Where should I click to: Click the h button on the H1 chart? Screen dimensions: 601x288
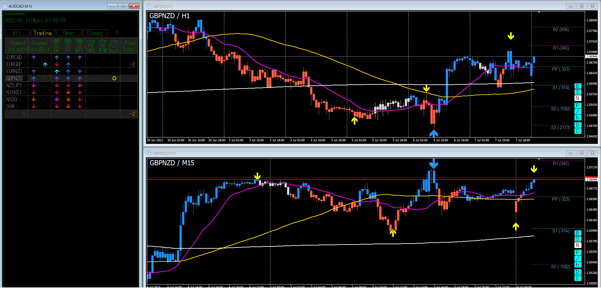pyautogui.click(x=578, y=118)
